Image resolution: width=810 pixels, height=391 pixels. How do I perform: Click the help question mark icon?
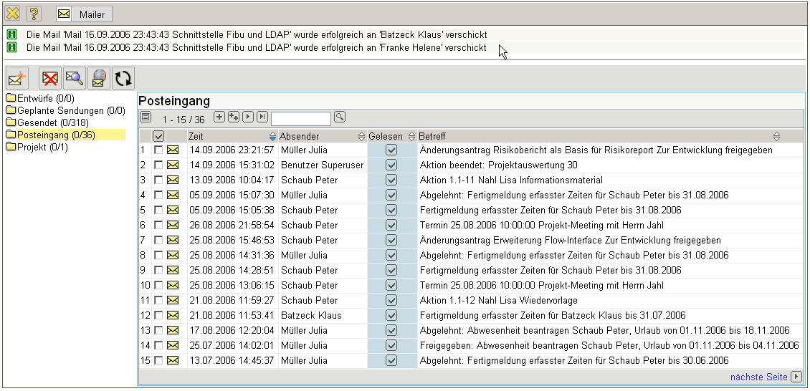pos(33,14)
